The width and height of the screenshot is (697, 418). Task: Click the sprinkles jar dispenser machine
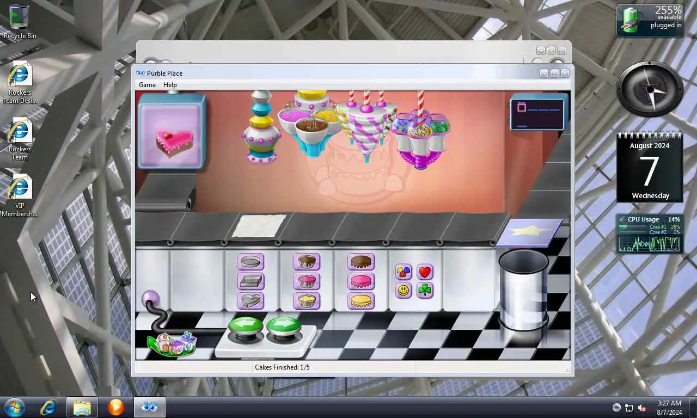click(420, 131)
